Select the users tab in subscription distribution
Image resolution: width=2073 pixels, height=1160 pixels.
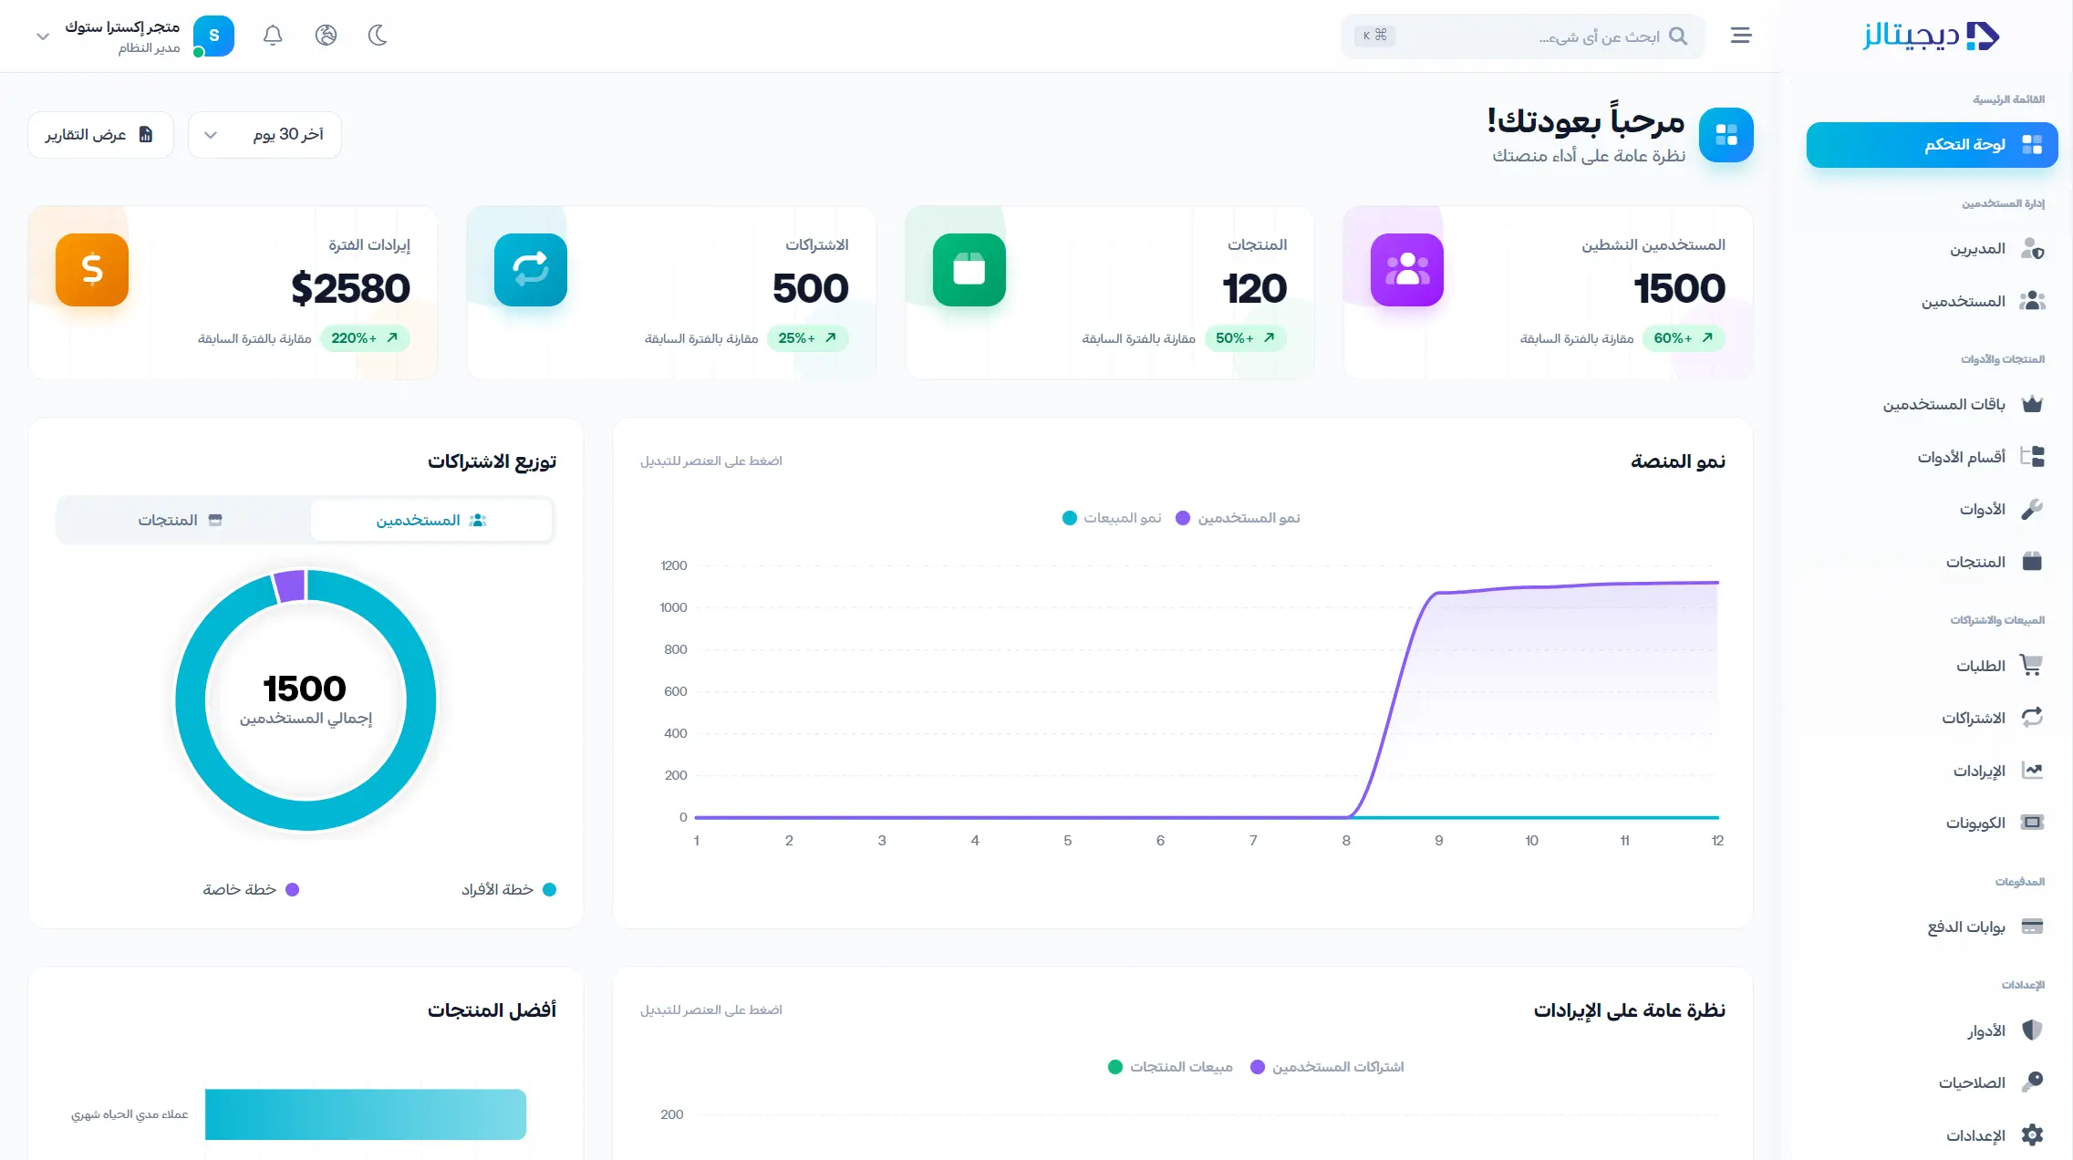pyautogui.click(x=431, y=520)
